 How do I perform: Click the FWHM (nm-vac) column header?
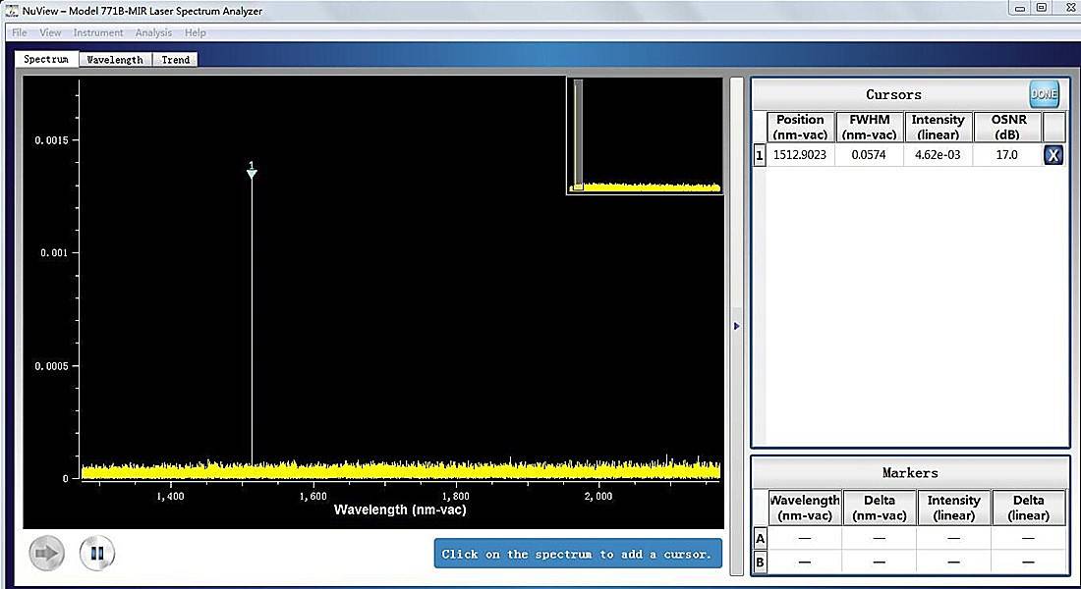point(869,127)
